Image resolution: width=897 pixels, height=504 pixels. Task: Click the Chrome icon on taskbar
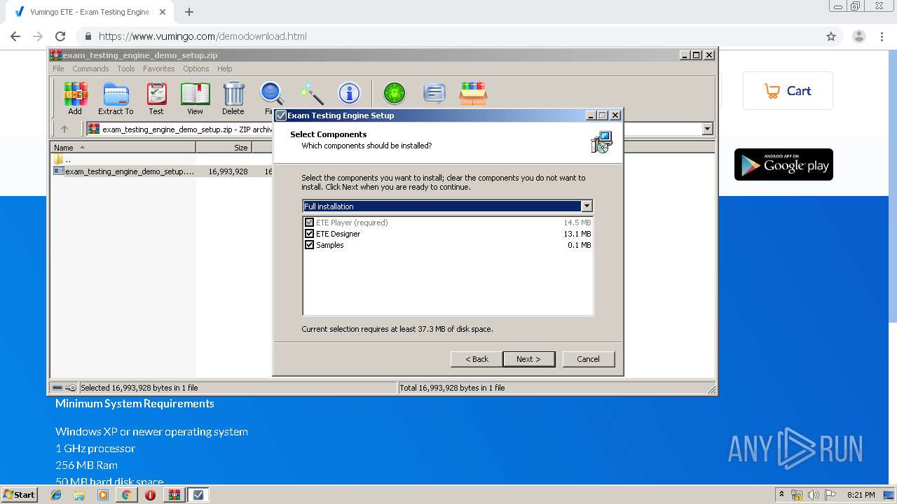pos(126,495)
